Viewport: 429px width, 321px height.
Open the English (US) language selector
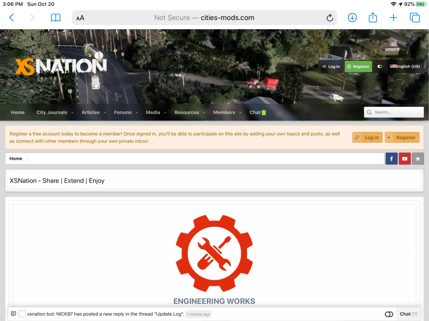point(405,66)
